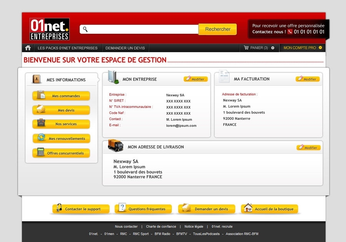Open the Demander un devis menu item
Image resolution: width=346 pixels, height=242 pixels.
click(x=125, y=48)
